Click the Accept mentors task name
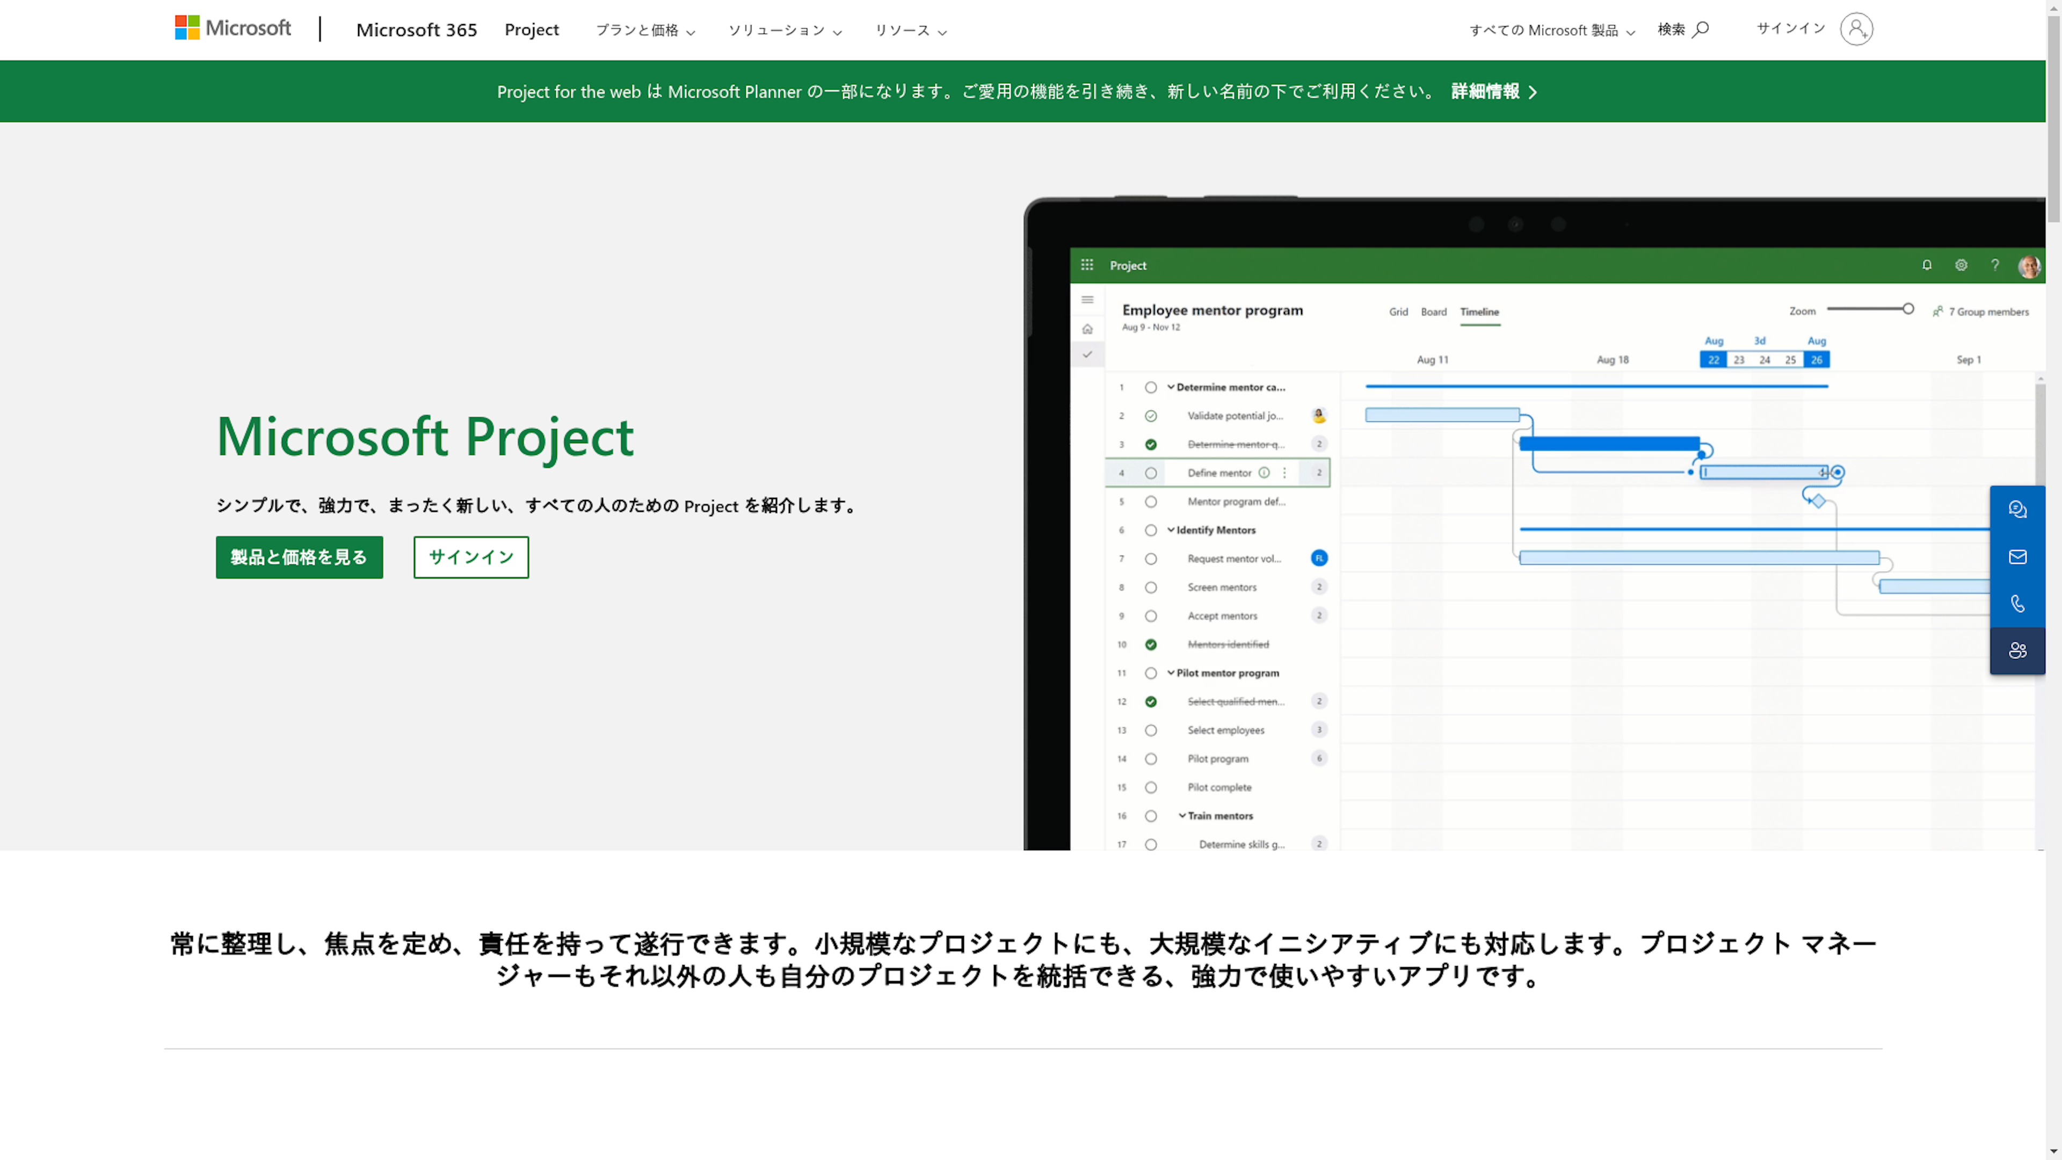Image resolution: width=2062 pixels, height=1160 pixels. 1222,615
